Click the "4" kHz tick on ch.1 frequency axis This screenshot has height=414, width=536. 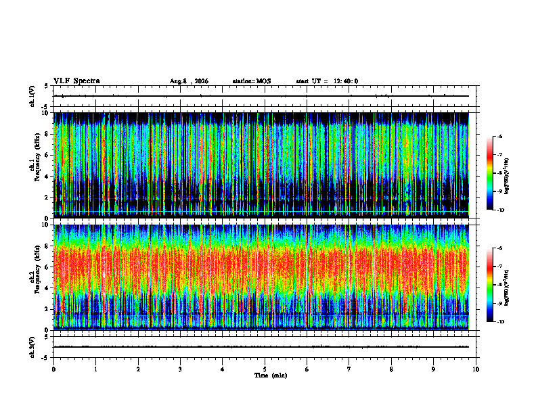(47, 177)
